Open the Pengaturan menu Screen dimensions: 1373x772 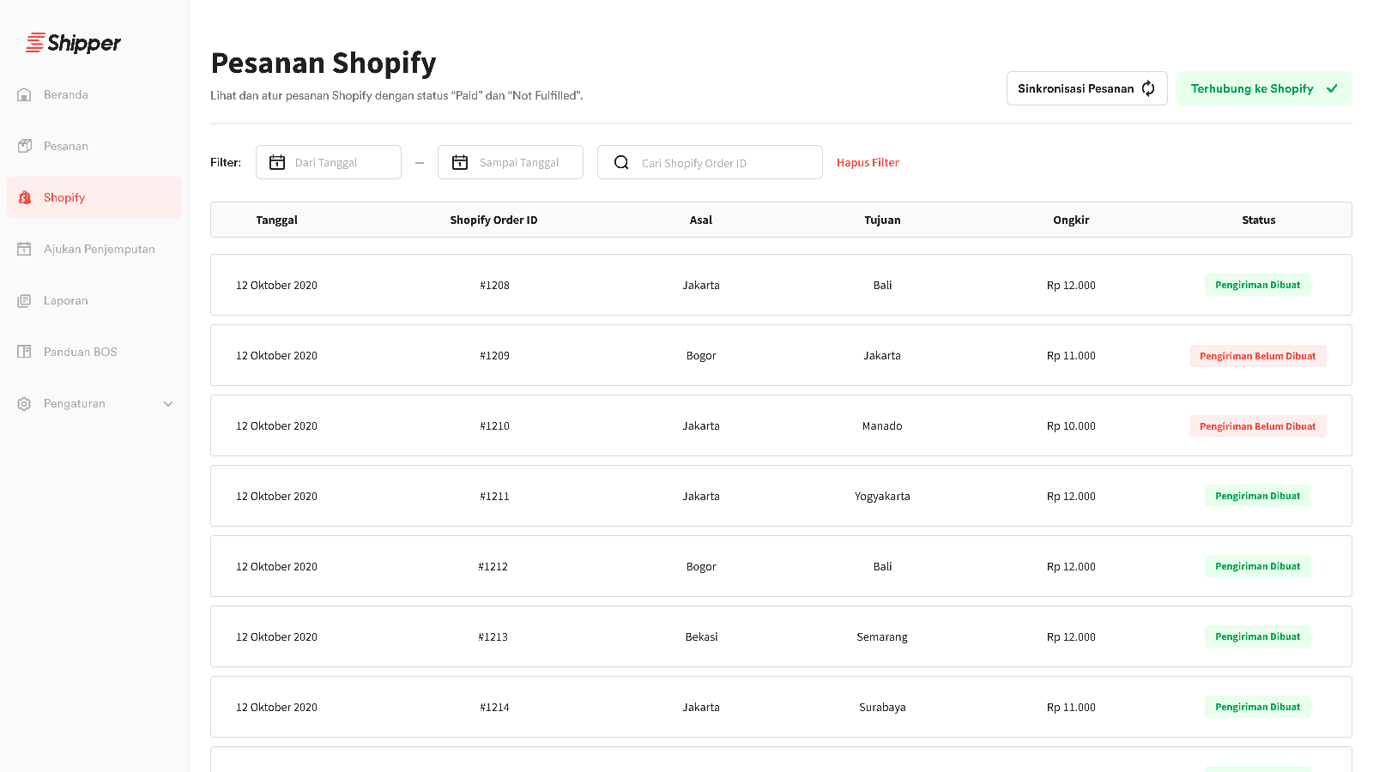[x=94, y=403]
